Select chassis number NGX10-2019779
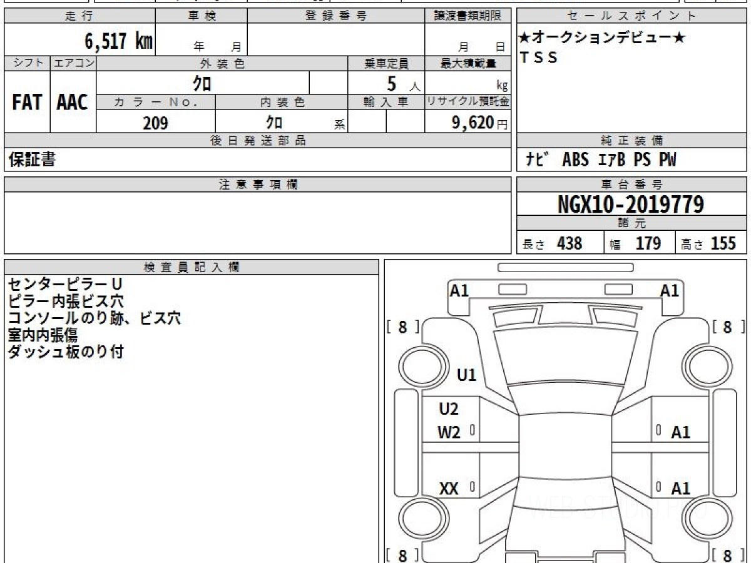 631,204
